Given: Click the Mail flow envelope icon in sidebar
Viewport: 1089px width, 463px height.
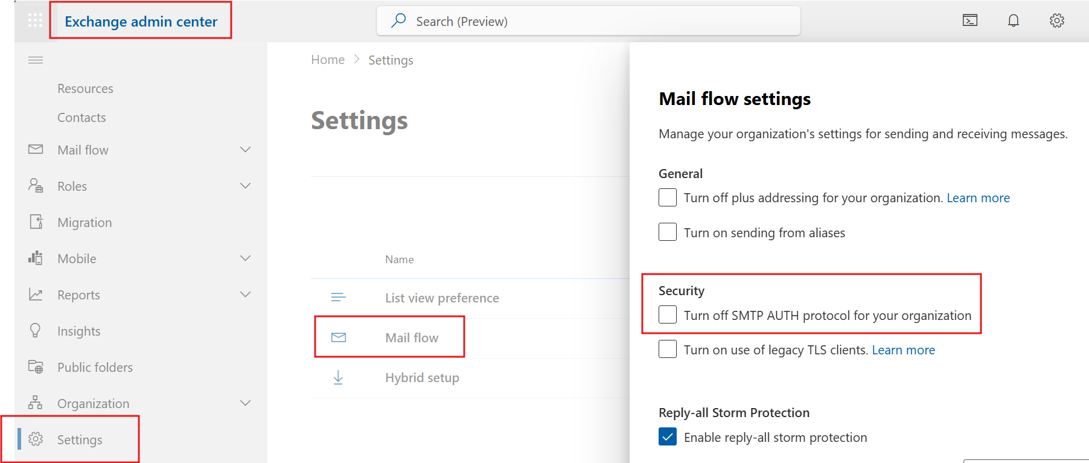Looking at the screenshot, I should [36, 149].
